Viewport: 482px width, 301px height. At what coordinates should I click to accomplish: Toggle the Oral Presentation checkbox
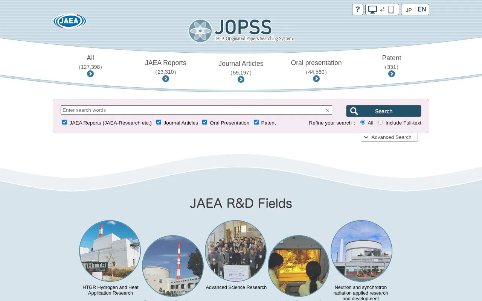(x=205, y=122)
